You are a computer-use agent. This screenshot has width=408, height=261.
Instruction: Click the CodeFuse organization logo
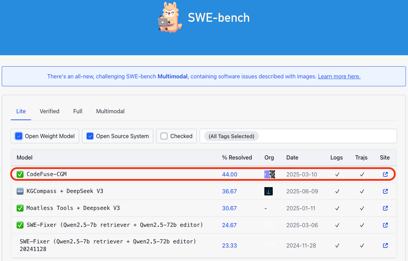pos(270,174)
